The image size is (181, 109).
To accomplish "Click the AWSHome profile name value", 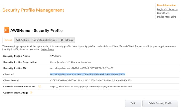I will 56,56.
